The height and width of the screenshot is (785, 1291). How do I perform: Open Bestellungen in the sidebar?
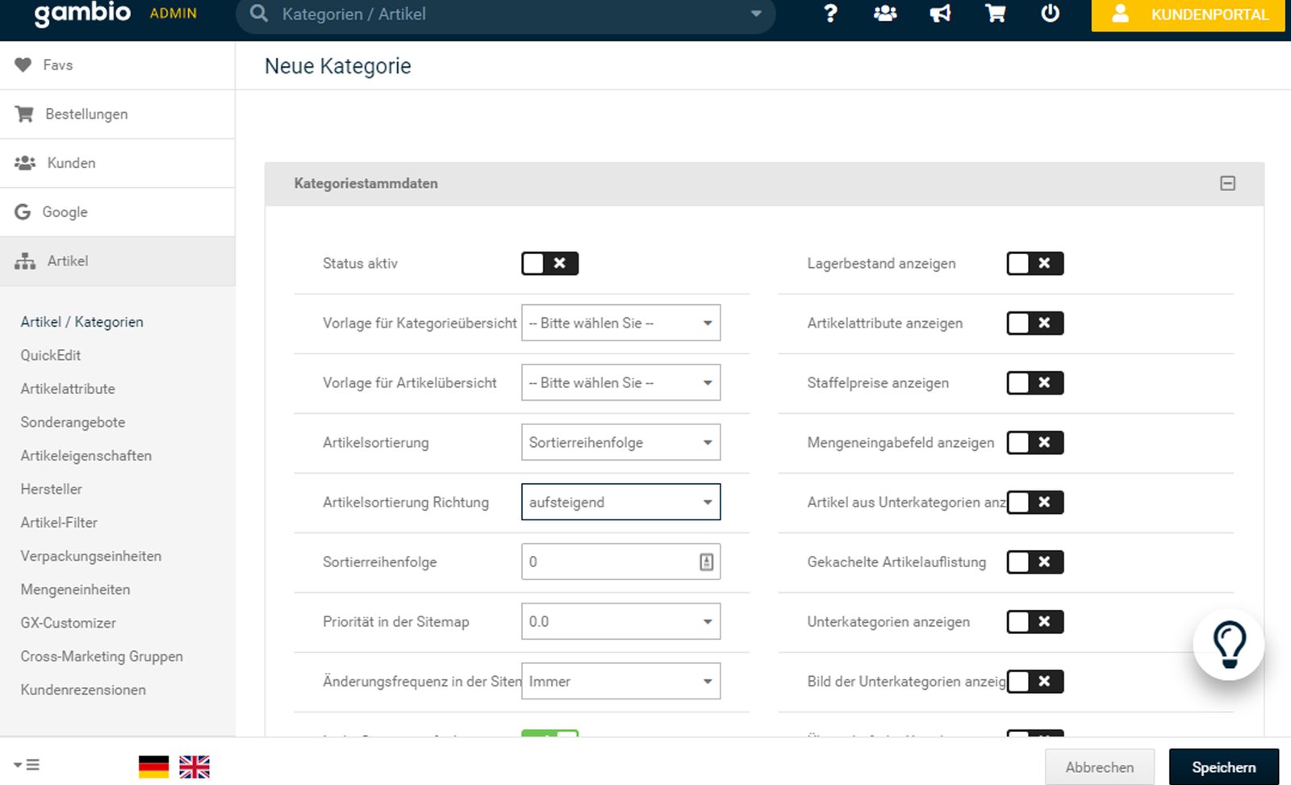pos(86,115)
